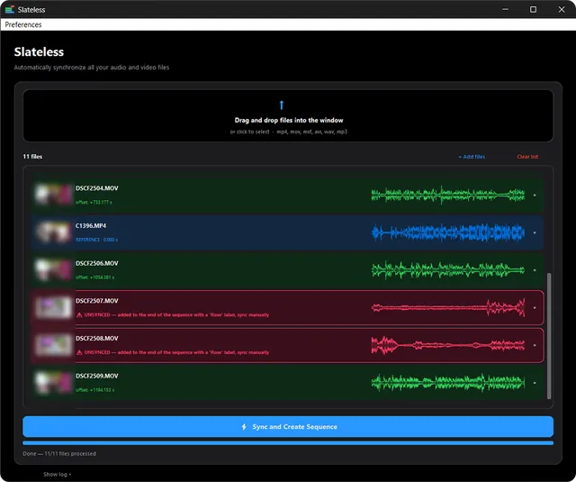The image size is (576, 482).
Task: Select file name 'DSCF2508.MOV'
Action: point(97,338)
